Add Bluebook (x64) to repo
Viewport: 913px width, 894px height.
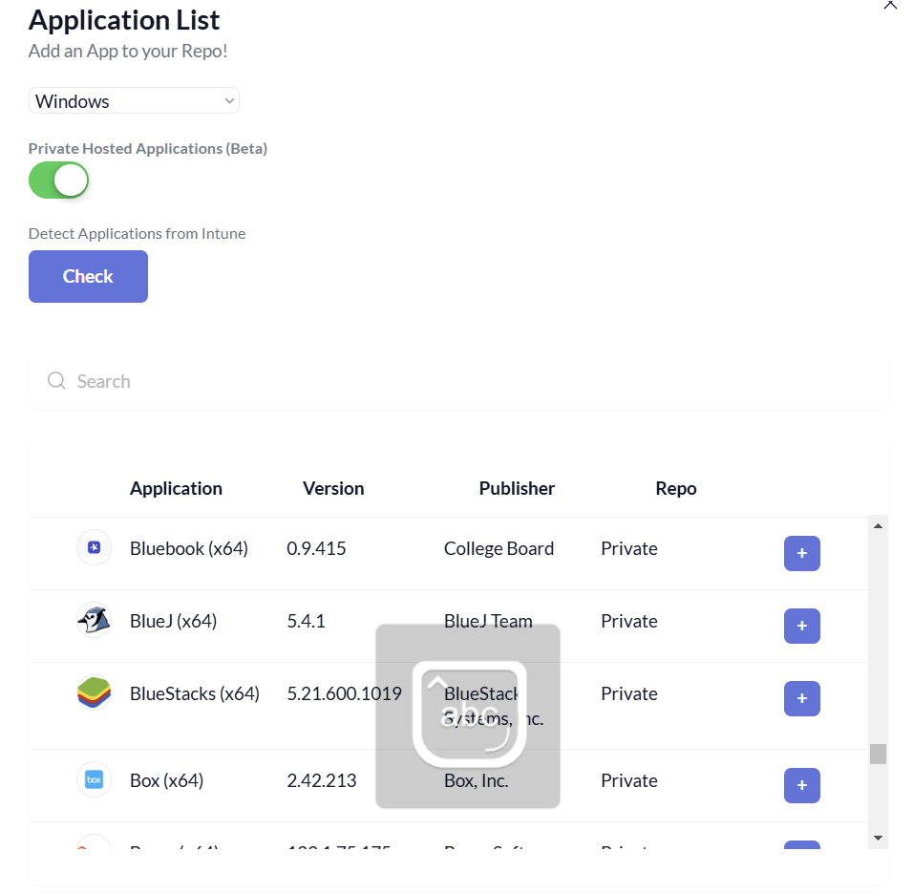coord(801,553)
